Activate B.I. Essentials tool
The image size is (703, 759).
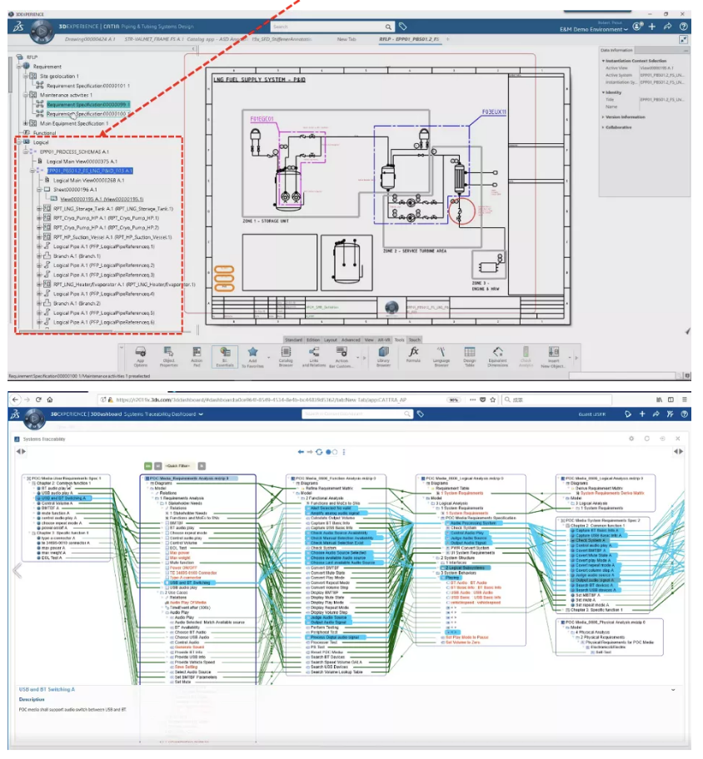coord(225,357)
